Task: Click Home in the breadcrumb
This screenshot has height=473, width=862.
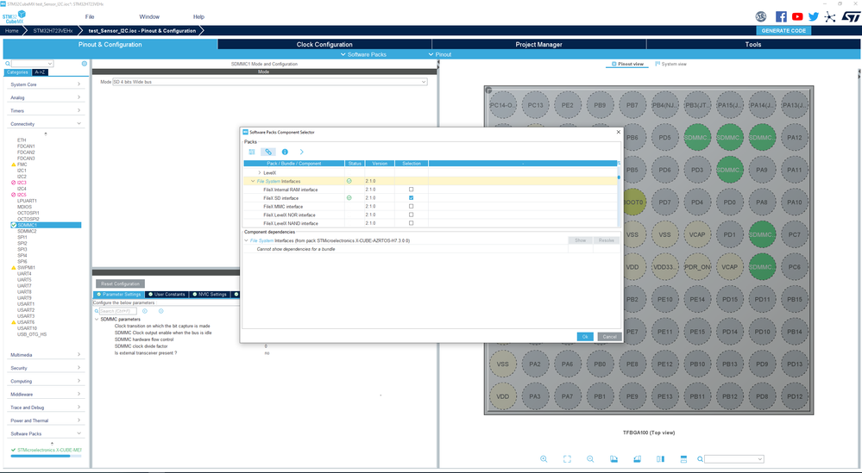Action: click(x=12, y=31)
